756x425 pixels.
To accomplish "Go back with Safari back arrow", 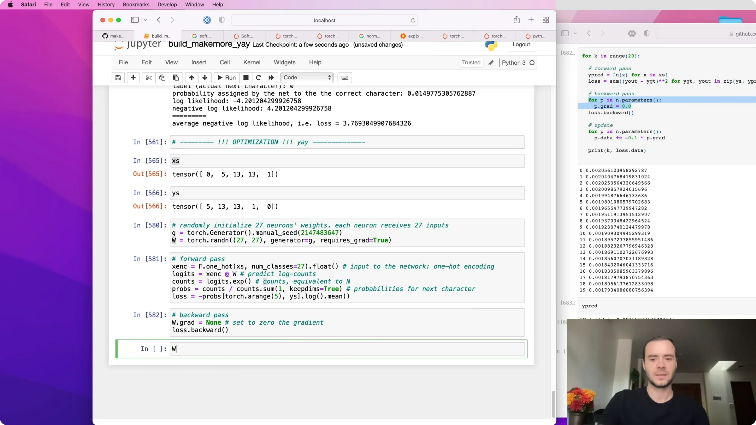I will 159,20.
